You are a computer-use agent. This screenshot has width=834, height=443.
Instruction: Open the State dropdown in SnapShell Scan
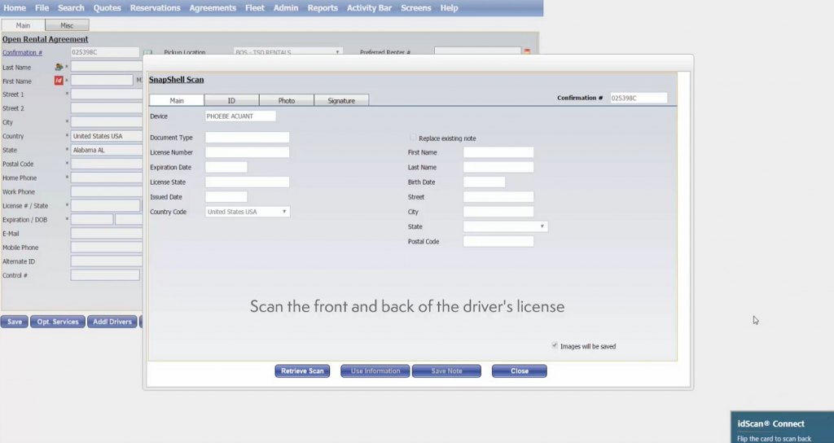pos(505,226)
